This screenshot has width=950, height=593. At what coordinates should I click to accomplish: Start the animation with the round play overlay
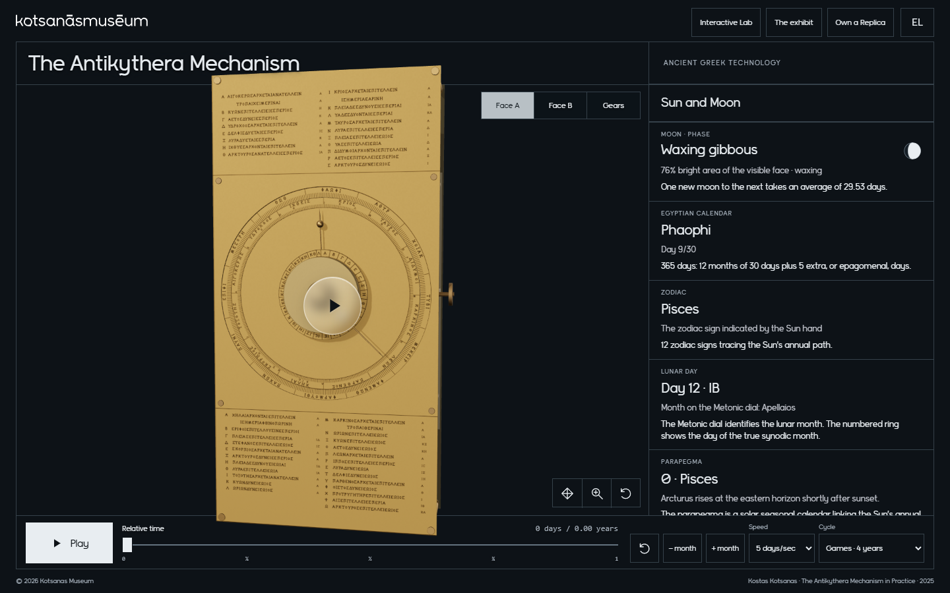(x=332, y=306)
